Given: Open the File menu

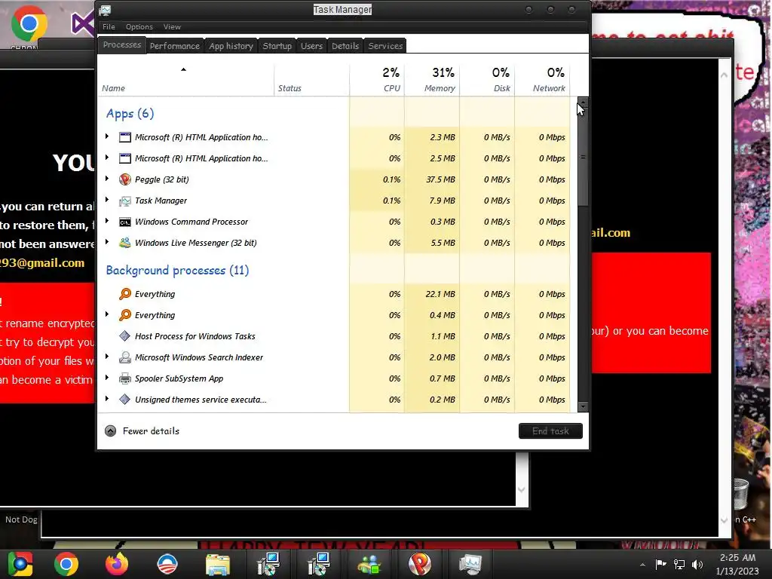Looking at the screenshot, I should 109,27.
